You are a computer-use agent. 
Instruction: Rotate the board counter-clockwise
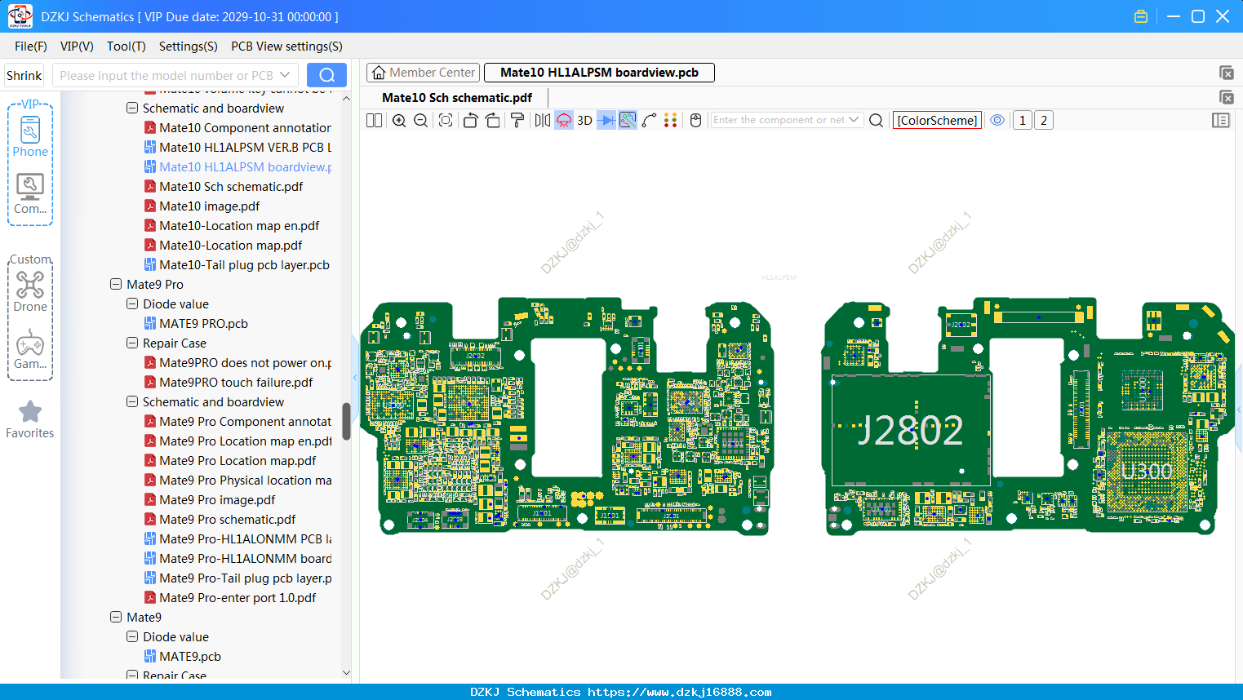470,121
